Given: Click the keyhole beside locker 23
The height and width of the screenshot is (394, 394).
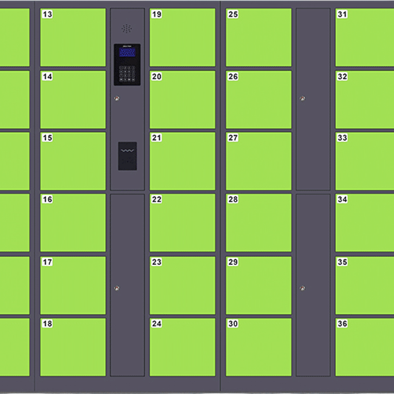Looking at the screenshot, I should (116, 288).
